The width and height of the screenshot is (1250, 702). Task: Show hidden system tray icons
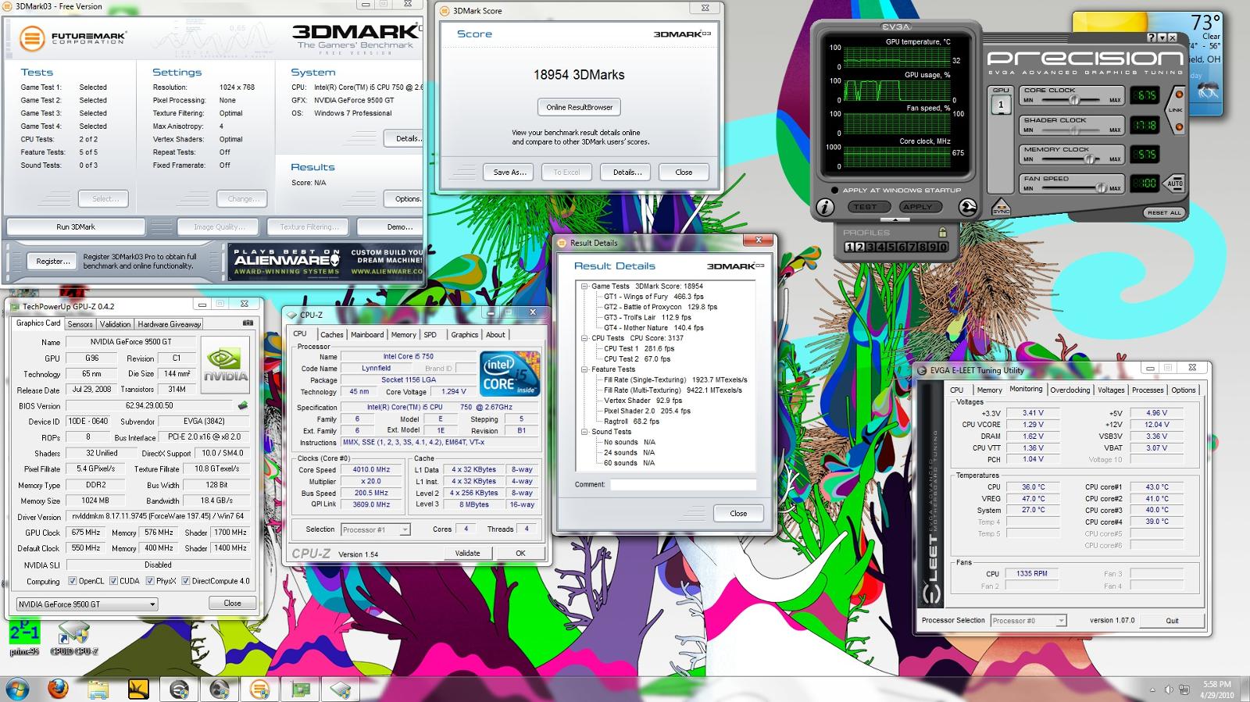point(1153,690)
